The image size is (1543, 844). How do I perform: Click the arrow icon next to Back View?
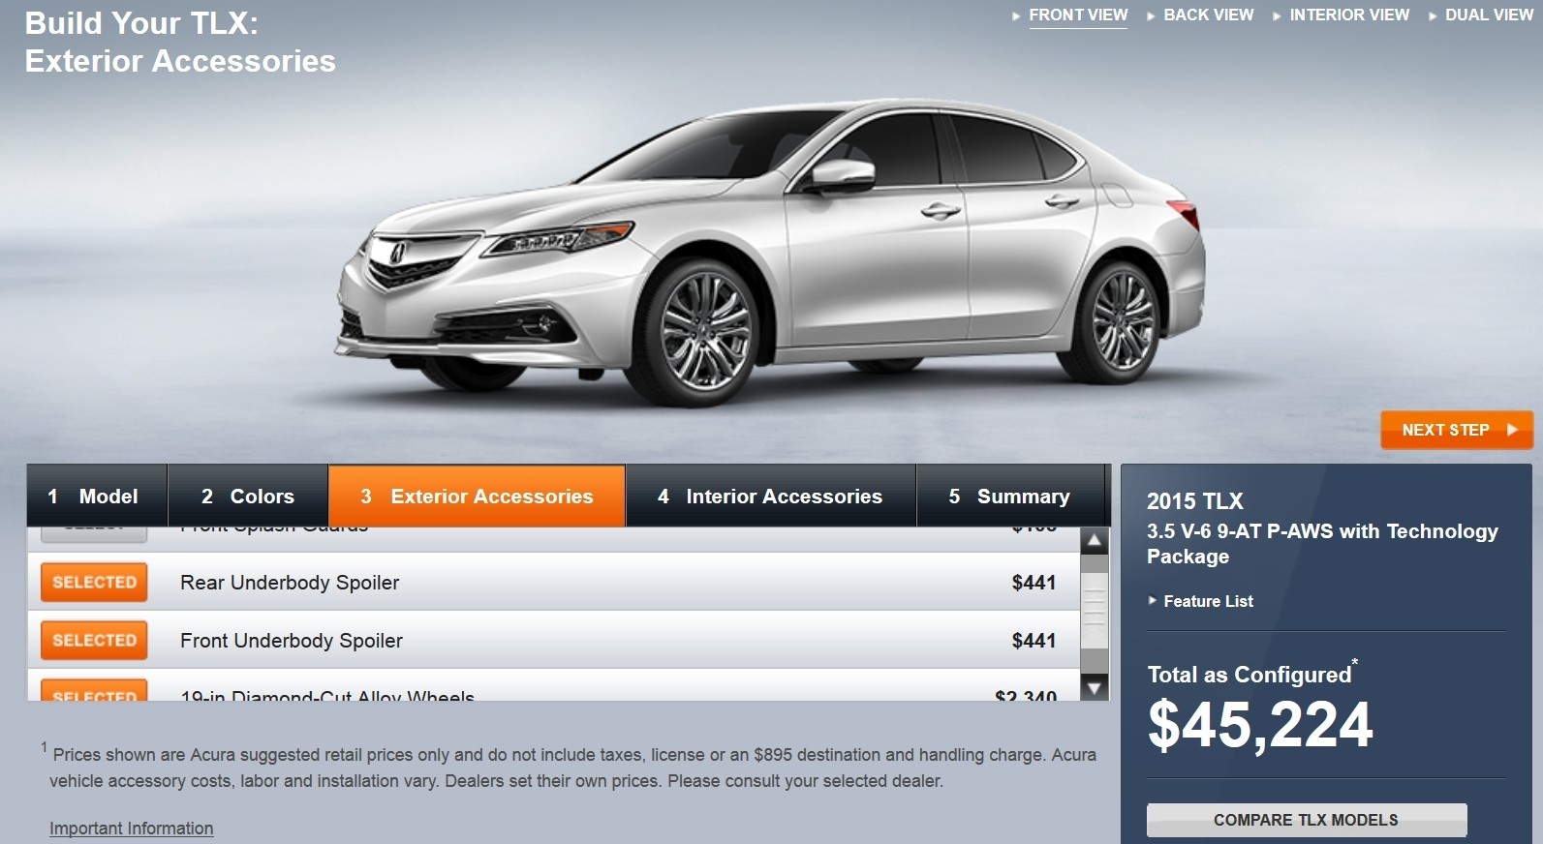coord(1151,16)
